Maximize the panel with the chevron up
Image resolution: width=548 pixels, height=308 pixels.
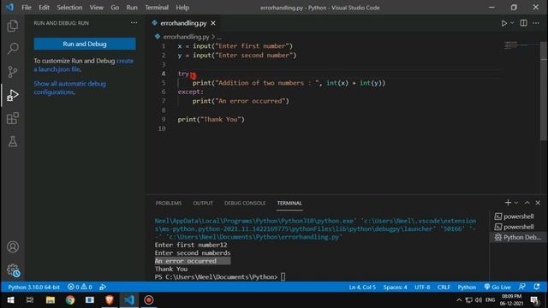527,203
